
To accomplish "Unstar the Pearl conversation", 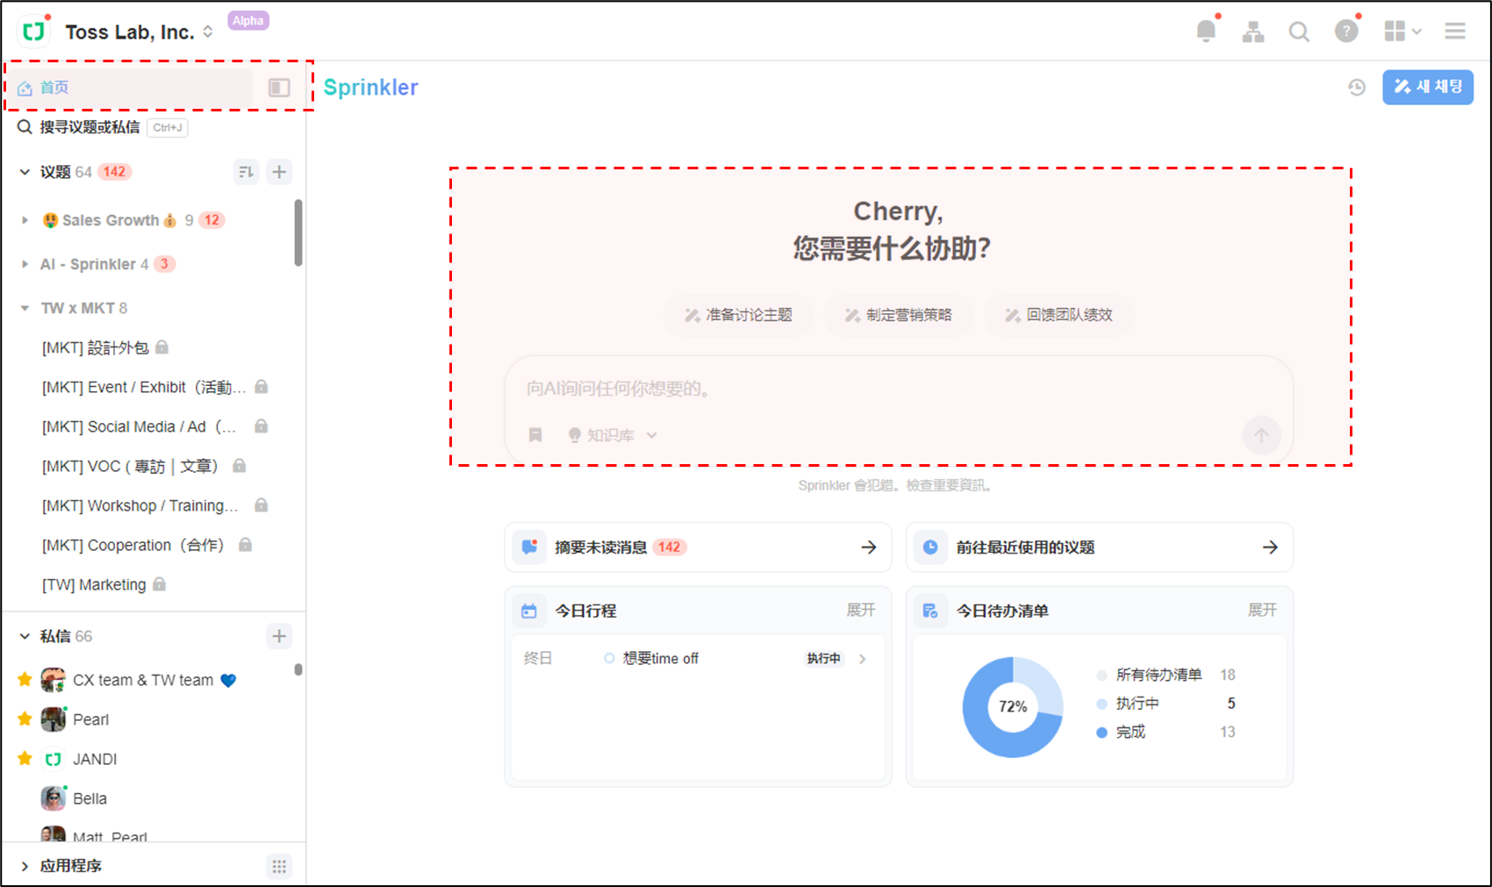I will pyautogui.click(x=25, y=719).
